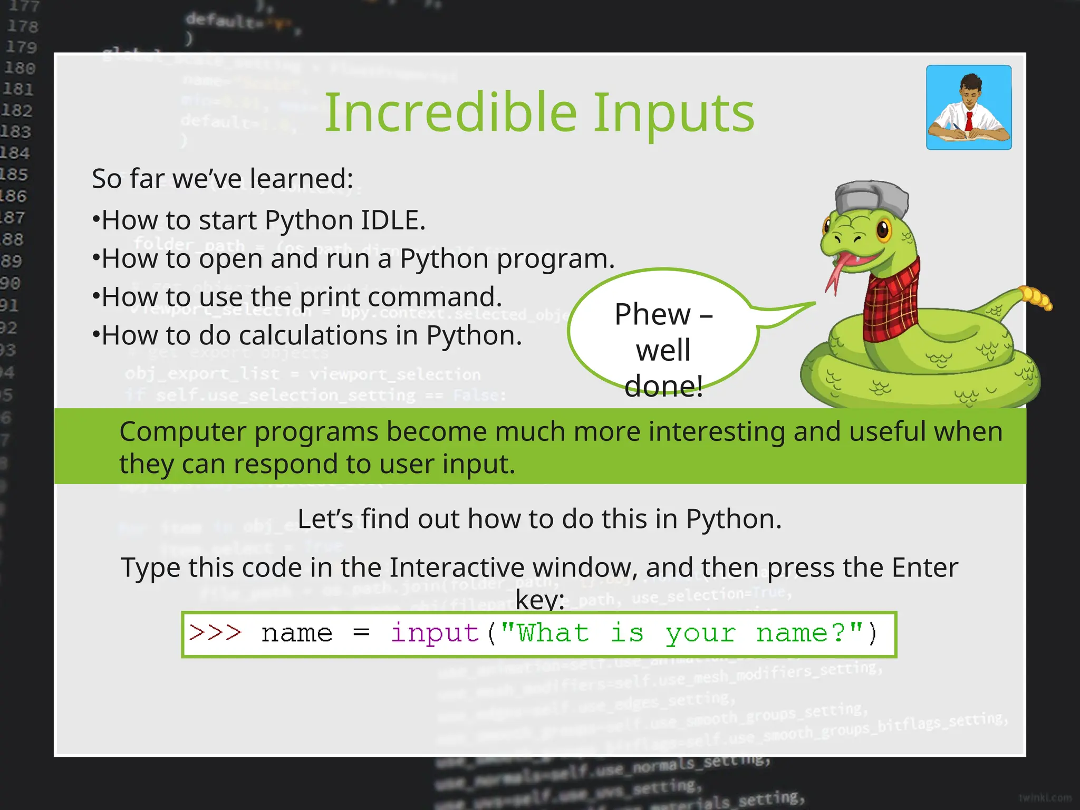Click the student writing icon
1080x810 pixels.
[969, 108]
